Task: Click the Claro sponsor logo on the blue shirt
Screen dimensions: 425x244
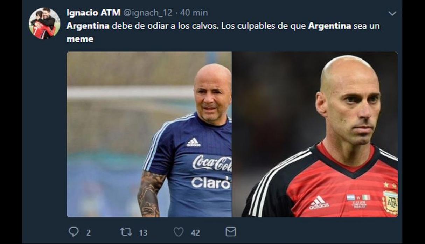Action: [211, 183]
